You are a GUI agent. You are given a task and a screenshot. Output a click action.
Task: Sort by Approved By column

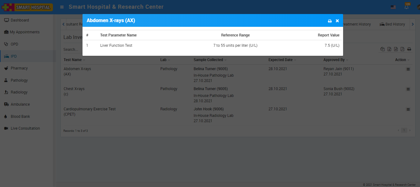pyautogui.click(x=334, y=60)
